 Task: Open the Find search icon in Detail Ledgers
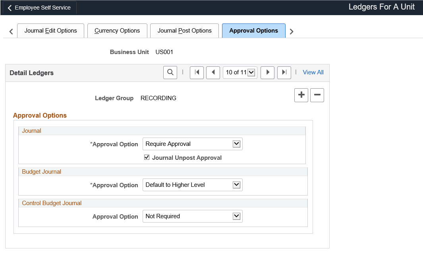(170, 72)
